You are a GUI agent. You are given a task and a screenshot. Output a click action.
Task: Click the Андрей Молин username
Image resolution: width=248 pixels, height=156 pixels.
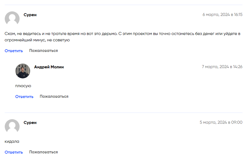49,67
